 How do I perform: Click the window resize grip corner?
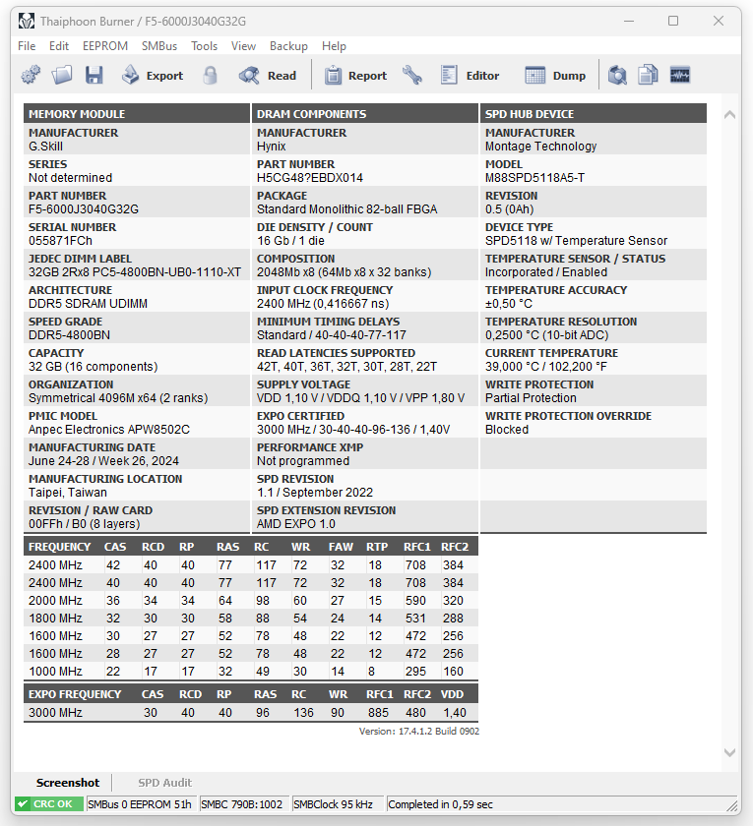[732, 805]
